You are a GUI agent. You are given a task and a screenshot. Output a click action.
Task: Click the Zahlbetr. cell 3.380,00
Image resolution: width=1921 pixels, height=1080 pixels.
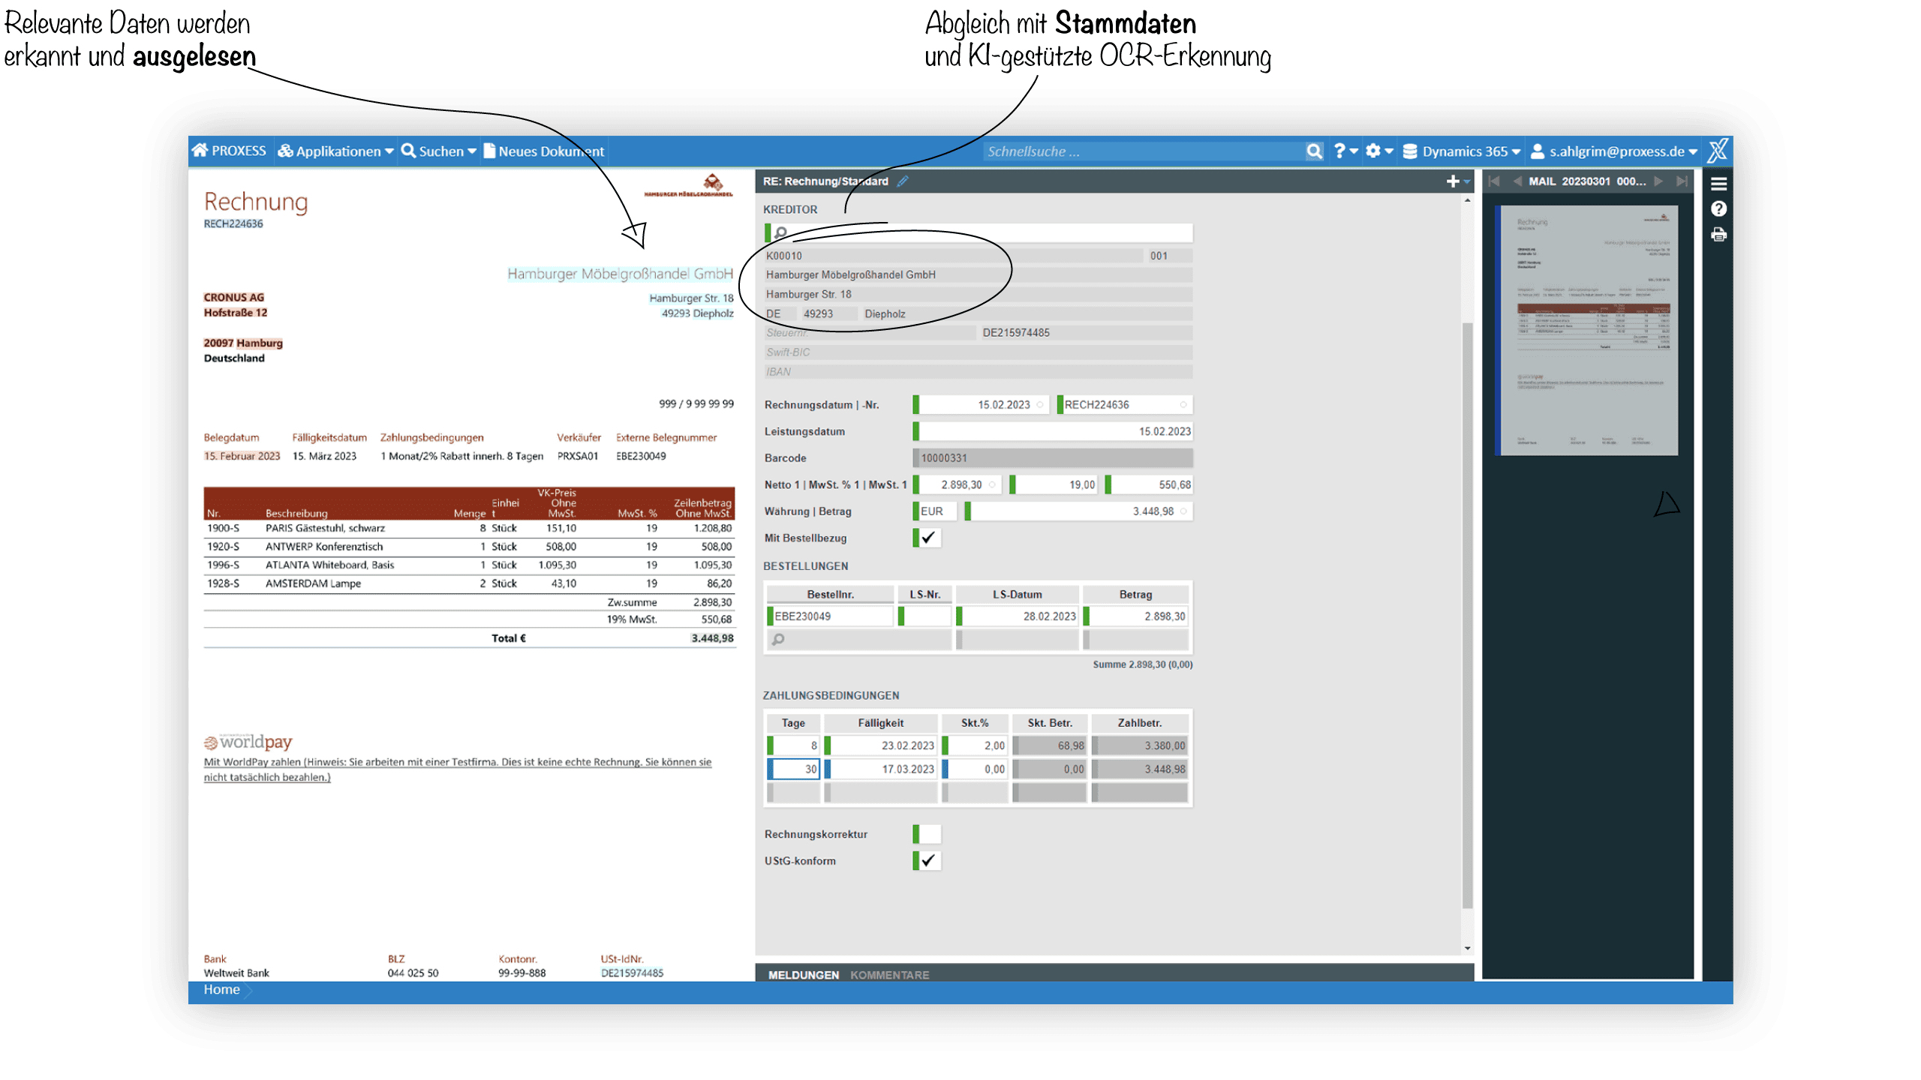1140,745
